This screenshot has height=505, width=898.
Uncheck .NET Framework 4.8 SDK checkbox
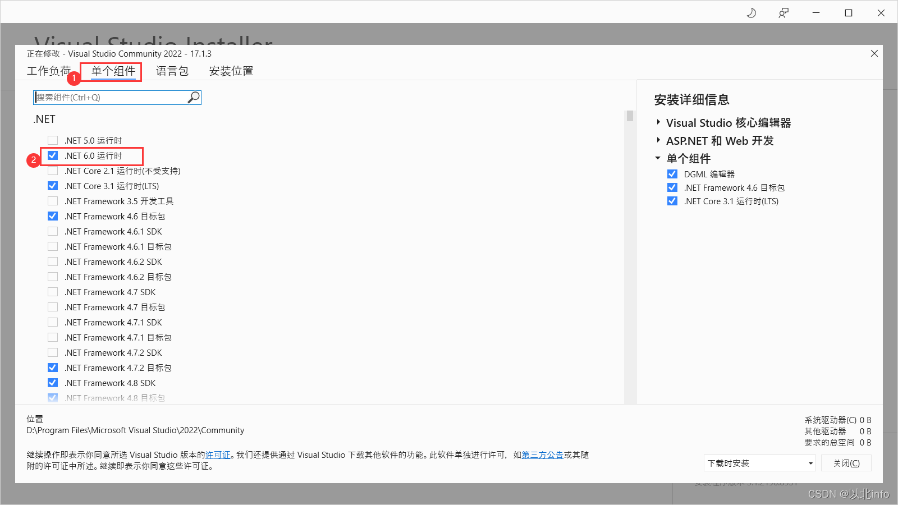click(x=53, y=383)
